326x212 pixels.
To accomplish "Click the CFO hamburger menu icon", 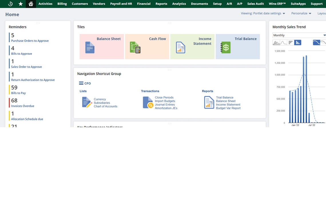I will (x=81, y=83).
